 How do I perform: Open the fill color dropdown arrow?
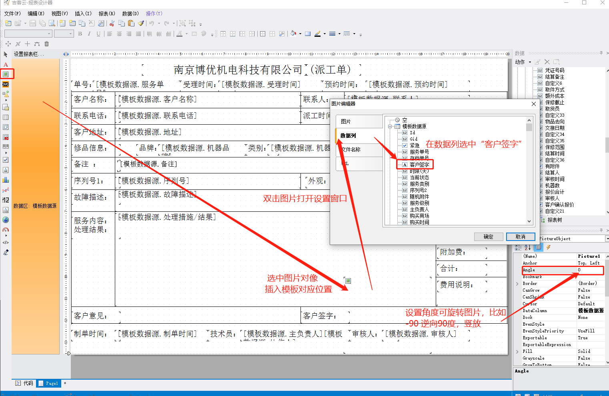(300, 34)
